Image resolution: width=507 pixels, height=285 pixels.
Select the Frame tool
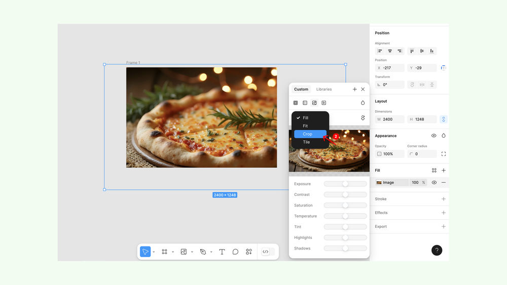164,252
